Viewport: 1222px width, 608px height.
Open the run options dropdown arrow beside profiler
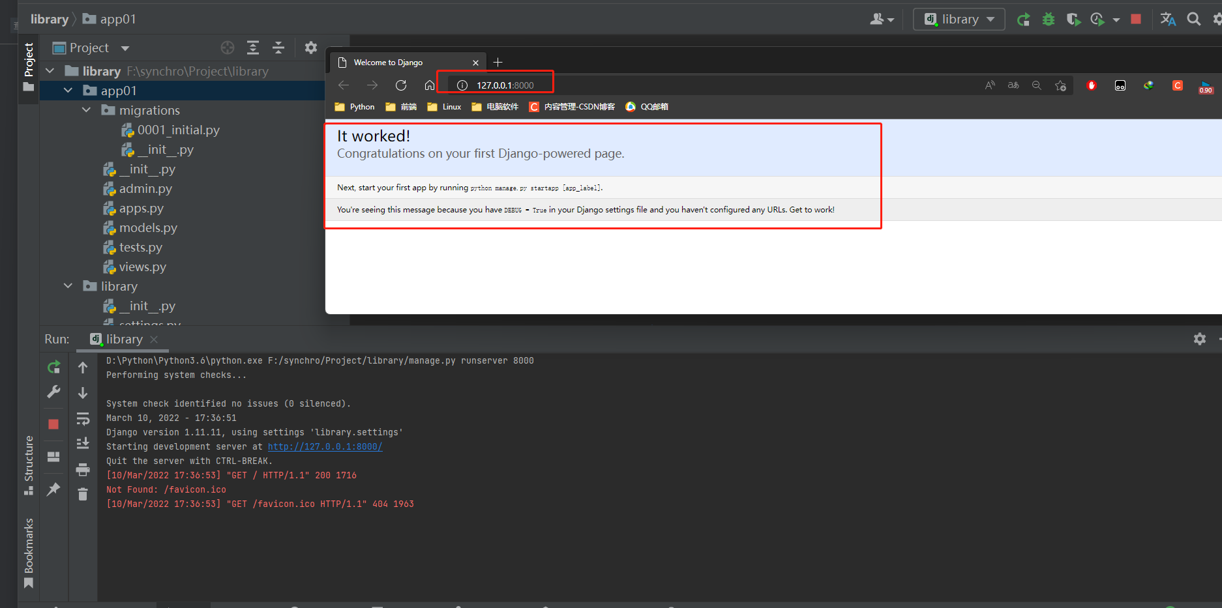[x=1116, y=20]
